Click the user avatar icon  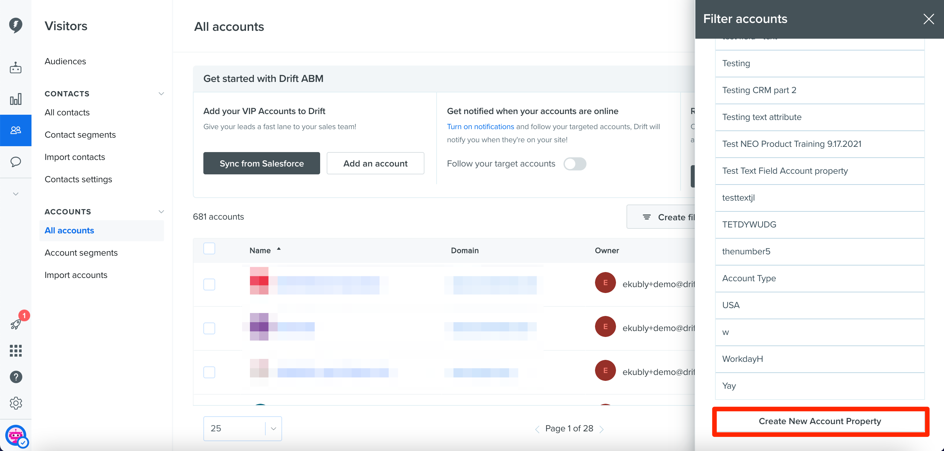pyautogui.click(x=16, y=435)
